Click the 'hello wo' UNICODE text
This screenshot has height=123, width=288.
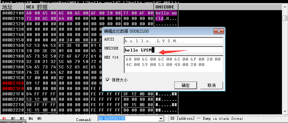[x=166, y=13]
